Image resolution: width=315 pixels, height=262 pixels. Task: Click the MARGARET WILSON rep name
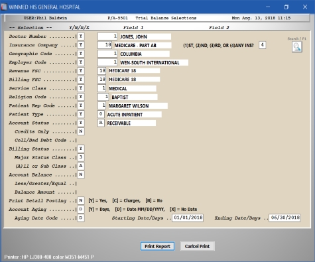[129, 106]
